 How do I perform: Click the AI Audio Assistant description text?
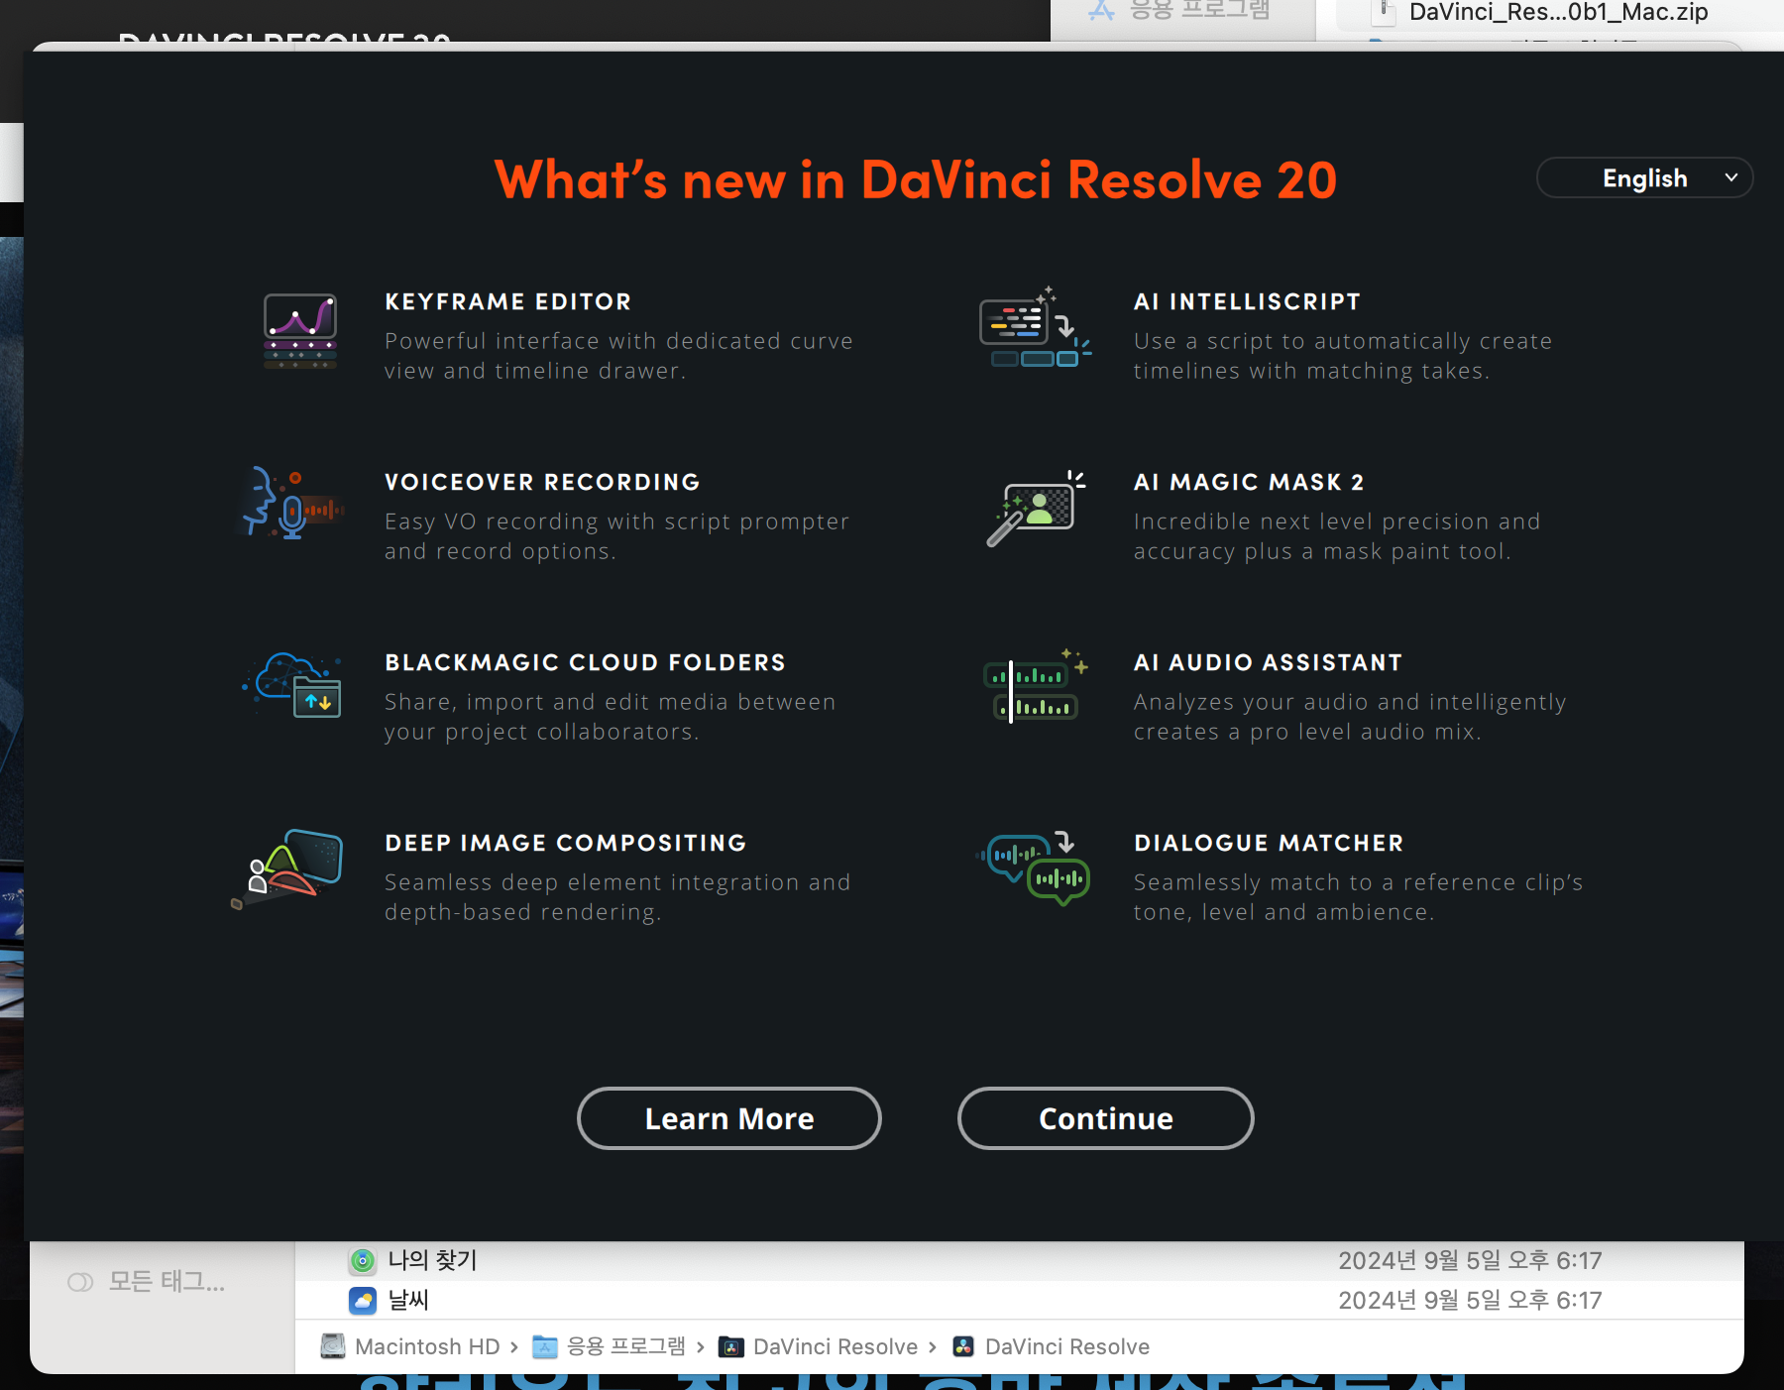click(1350, 717)
